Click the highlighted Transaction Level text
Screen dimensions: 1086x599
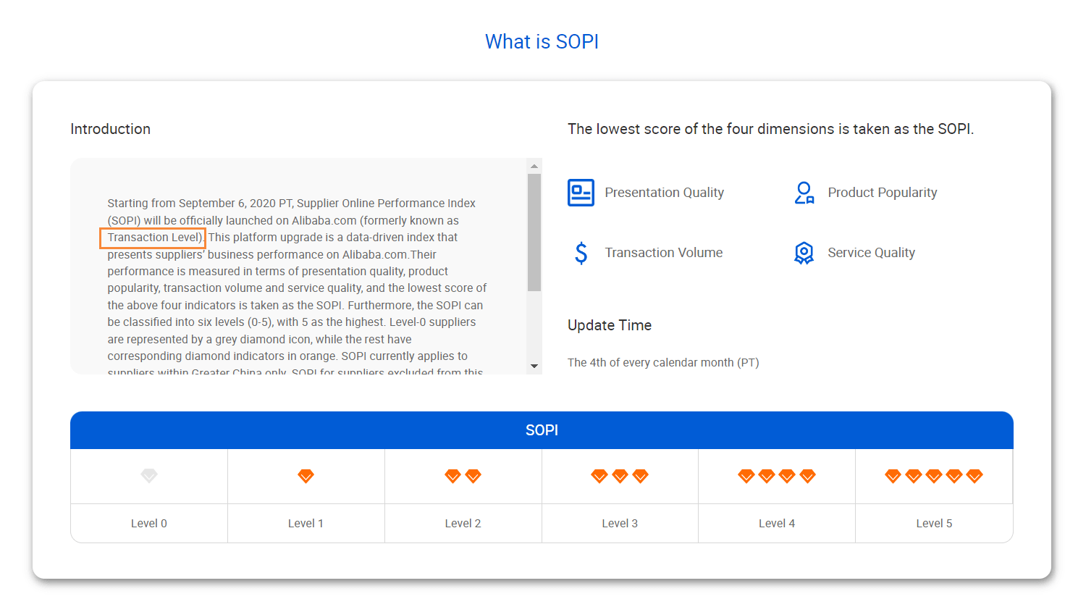[x=153, y=238]
